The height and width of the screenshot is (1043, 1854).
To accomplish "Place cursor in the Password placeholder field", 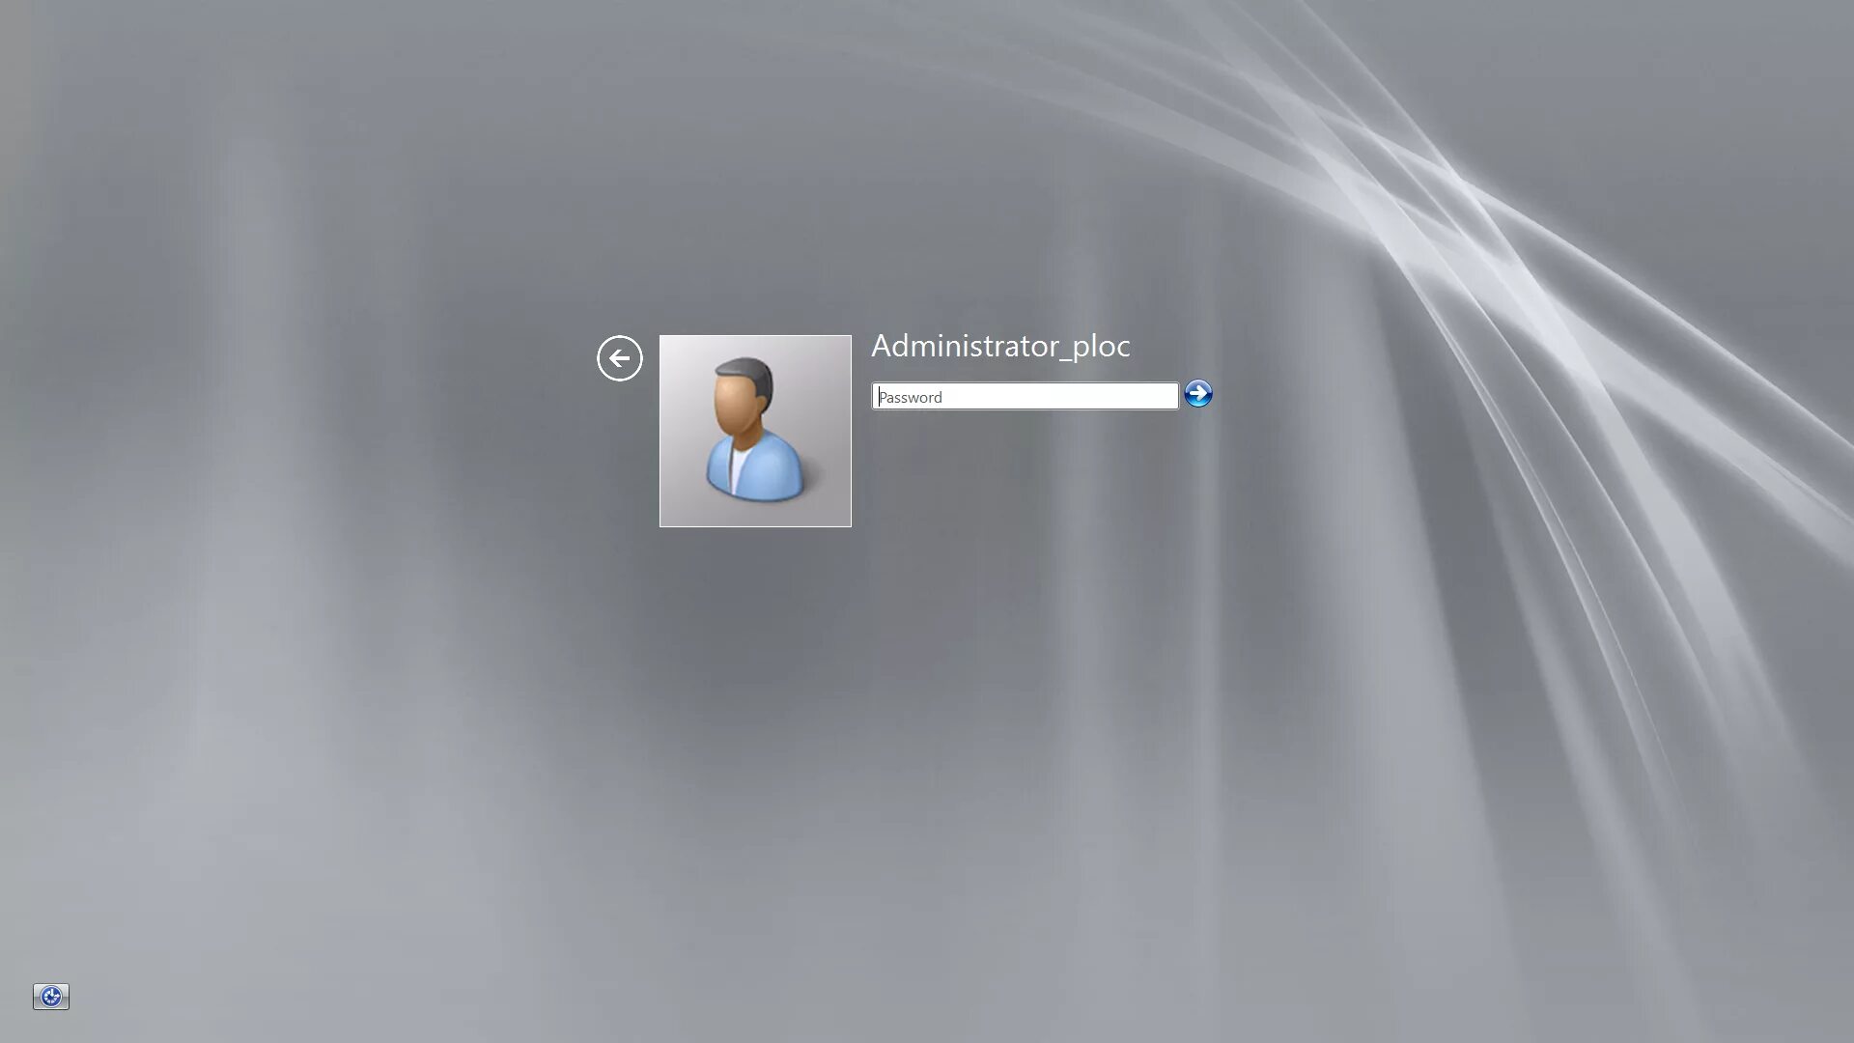I will click(x=1025, y=397).
